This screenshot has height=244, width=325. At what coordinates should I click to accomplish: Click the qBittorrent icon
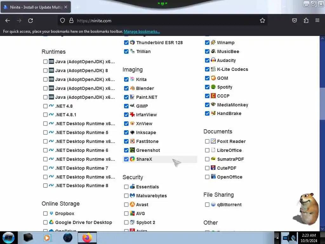click(213, 204)
